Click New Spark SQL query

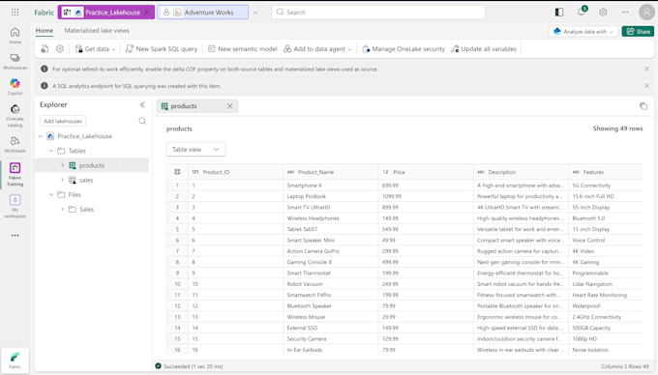pyautogui.click(x=162, y=49)
